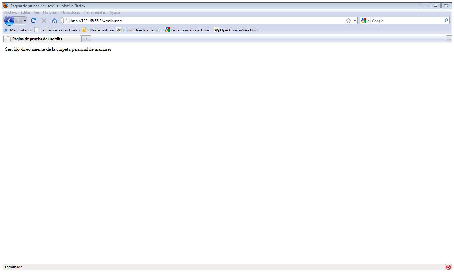The image size is (454, 273).
Task: Bookmark this page with the star
Action: pyautogui.click(x=349, y=21)
